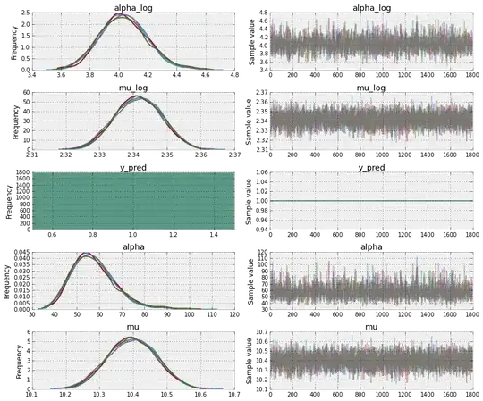Select the alpha title above the trace plot

[371, 246]
